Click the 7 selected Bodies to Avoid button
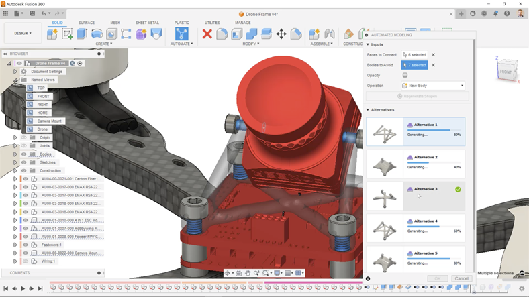Viewport: 529px width, 297px height. (x=415, y=65)
